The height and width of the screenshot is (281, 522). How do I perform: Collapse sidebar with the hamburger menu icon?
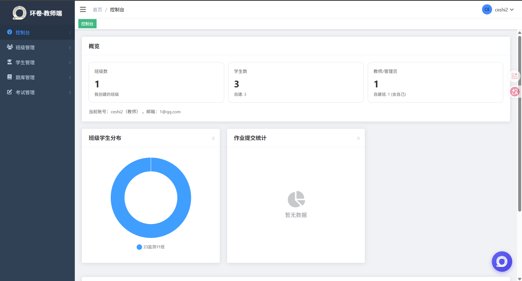click(x=83, y=10)
